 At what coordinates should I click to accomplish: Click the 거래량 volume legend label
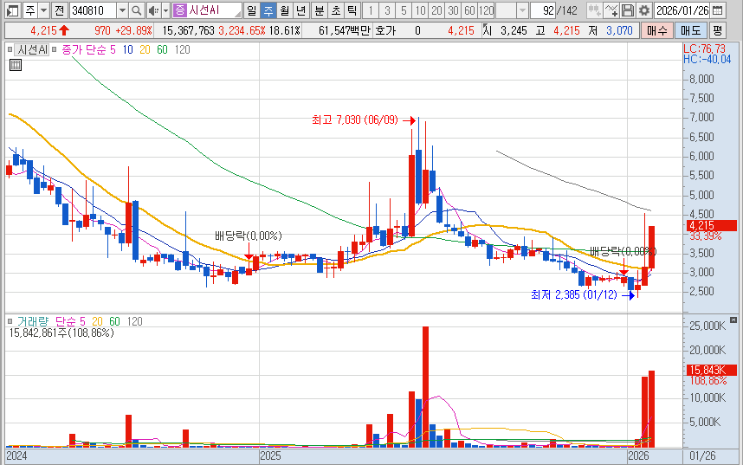pos(33,321)
